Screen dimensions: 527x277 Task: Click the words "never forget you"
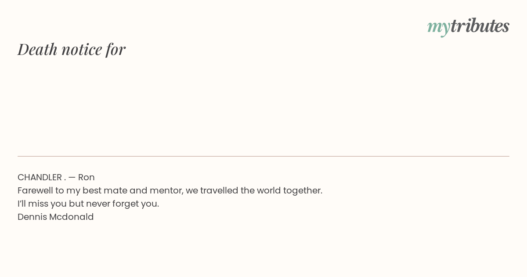pyautogui.click(x=123, y=204)
